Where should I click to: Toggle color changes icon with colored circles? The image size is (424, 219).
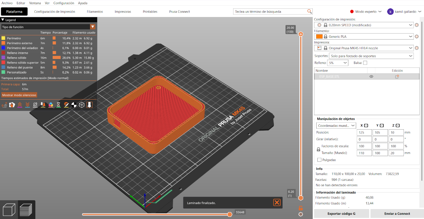pos(51,105)
